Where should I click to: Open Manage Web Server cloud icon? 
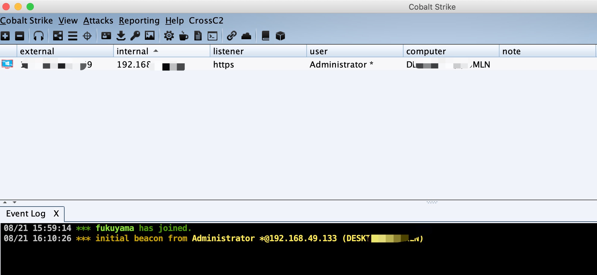click(x=246, y=36)
